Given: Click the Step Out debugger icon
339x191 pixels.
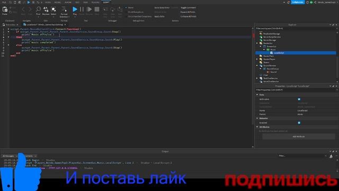Looking at the screenshot, I should (120, 10).
